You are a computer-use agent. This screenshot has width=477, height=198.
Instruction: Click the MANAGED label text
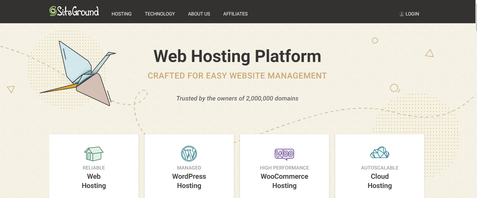pos(189,168)
